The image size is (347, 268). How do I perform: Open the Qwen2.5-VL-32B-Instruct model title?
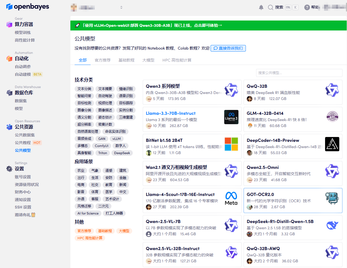[173, 249]
